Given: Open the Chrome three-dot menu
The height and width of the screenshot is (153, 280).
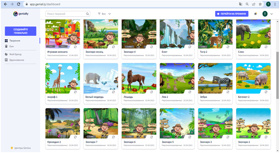Looking at the screenshot, I should pyautogui.click(x=275, y=4).
